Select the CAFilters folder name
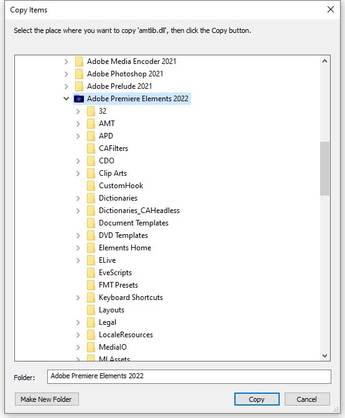The width and height of the screenshot is (345, 418). (x=113, y=148)
